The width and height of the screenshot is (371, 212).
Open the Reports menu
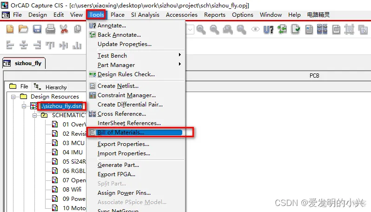pos(215,15)
